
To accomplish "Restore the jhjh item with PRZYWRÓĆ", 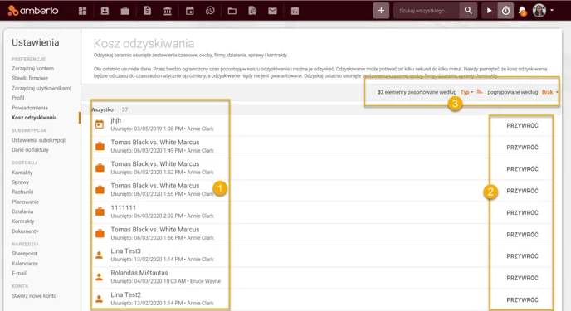I will click(522, 125).
